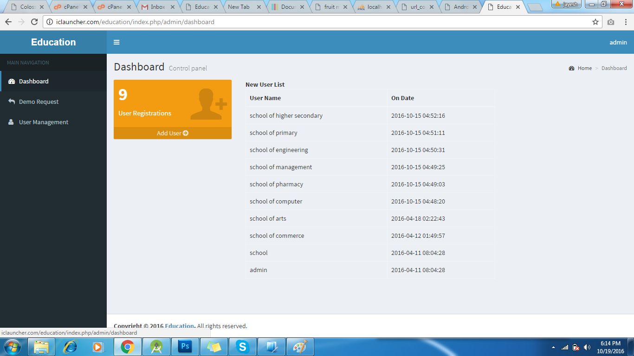Open Windows Start button
Screen dimensions: 634x356
coord(13,347)
